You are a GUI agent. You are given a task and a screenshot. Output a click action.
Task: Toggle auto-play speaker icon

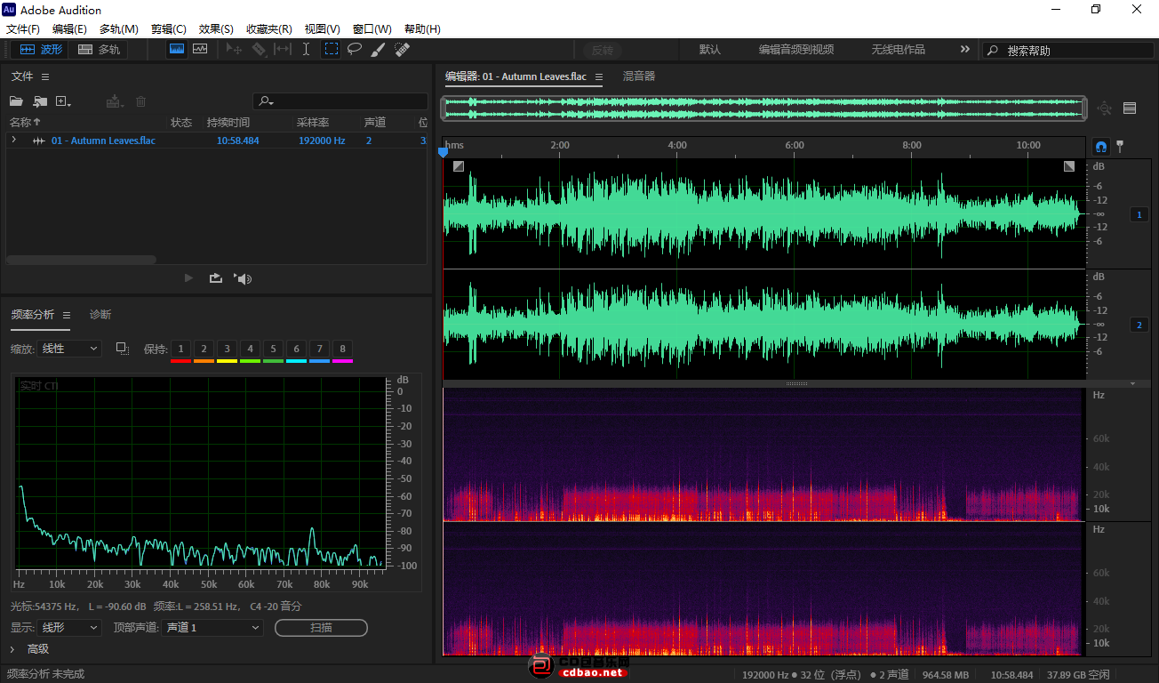click(244, 278)
